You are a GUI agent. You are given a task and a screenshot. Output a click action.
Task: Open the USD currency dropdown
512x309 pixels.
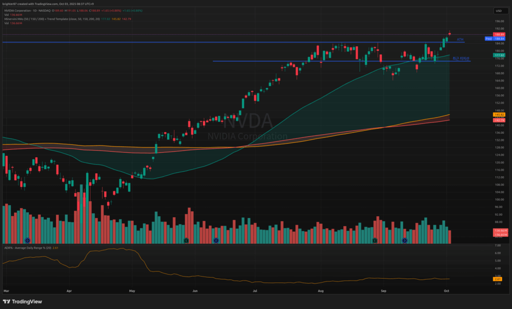click(498, 10)
